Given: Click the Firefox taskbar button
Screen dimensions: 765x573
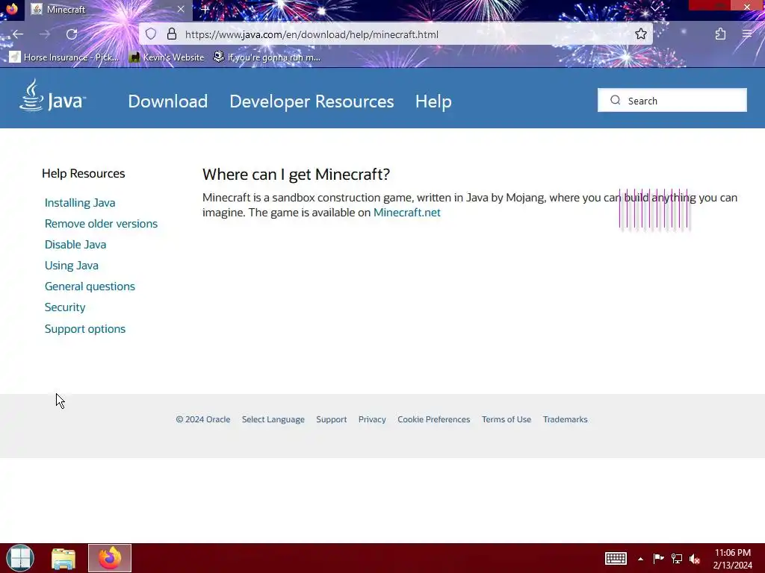Looking at the screenshot, I should point(110,558).
